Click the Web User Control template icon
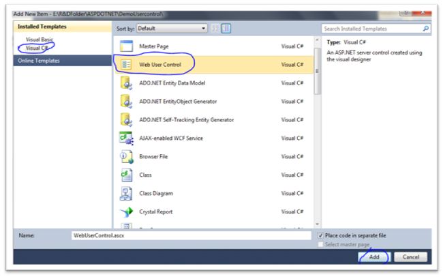The image size is (443, 277). point(126,65)
